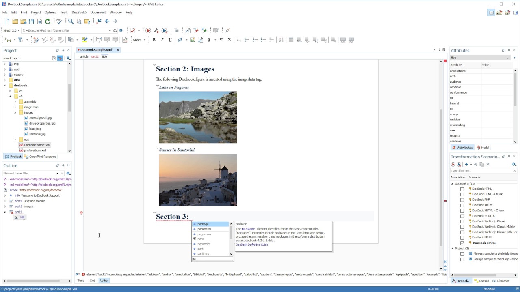Insert a table with the table icon
This screenshot has height=292, width=520.
(x=291, y=40)
